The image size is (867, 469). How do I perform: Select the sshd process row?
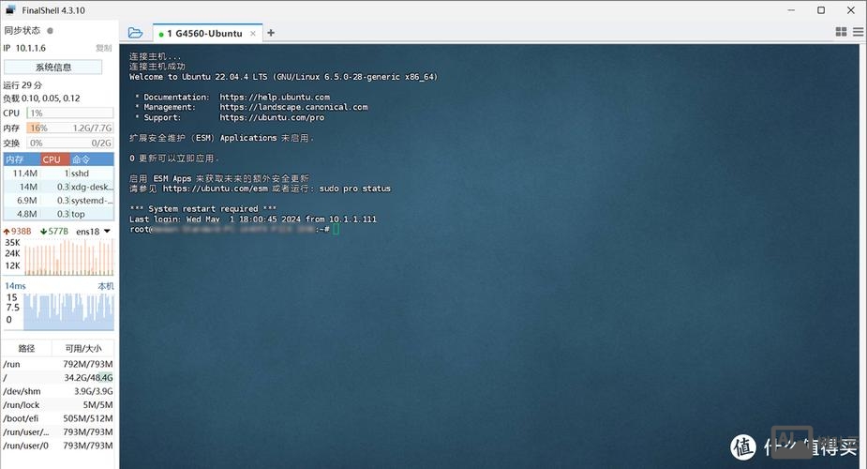click(59, 174)
